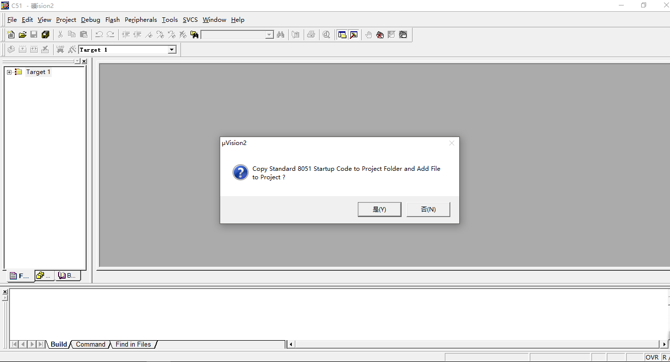Image resolution: width=670 pixels, height=362 pixels.
Task: Click the LOAD download to flash icon
Action: [60, 49]
